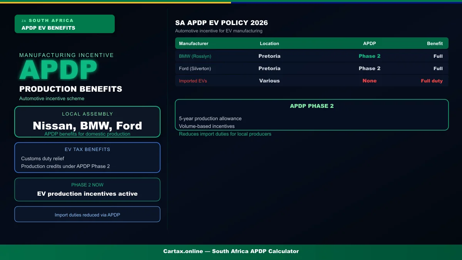Click 'None' in Imported EVs row
Viewport: 462px width, 260px height.
click(x=370, y=81)
